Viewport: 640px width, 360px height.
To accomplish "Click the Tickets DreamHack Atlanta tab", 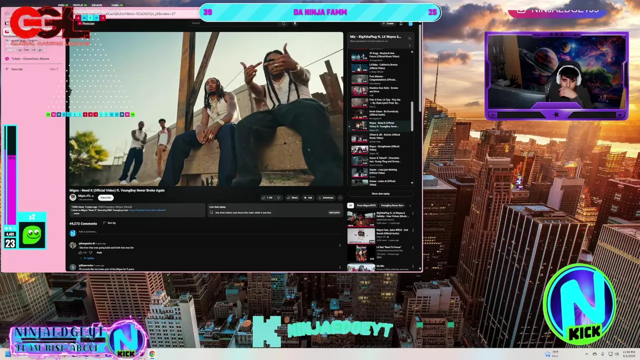I will (30, 58).
